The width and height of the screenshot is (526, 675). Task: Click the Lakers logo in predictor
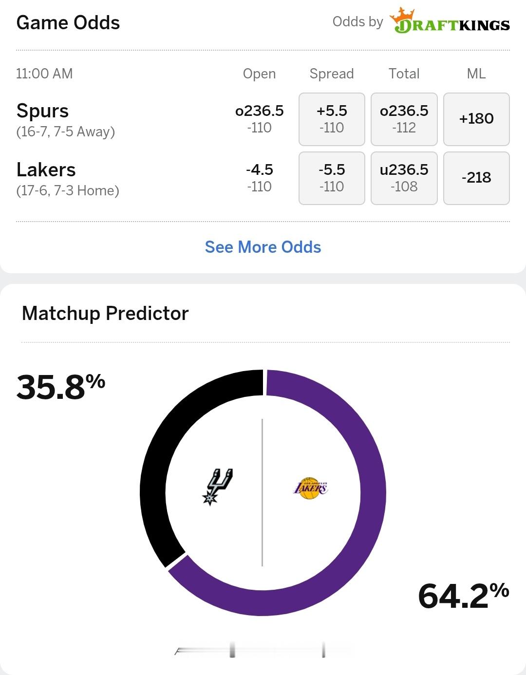311,488
